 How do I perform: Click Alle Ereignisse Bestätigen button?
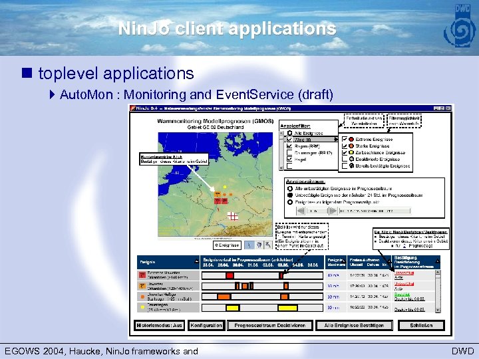pos(354,325)
